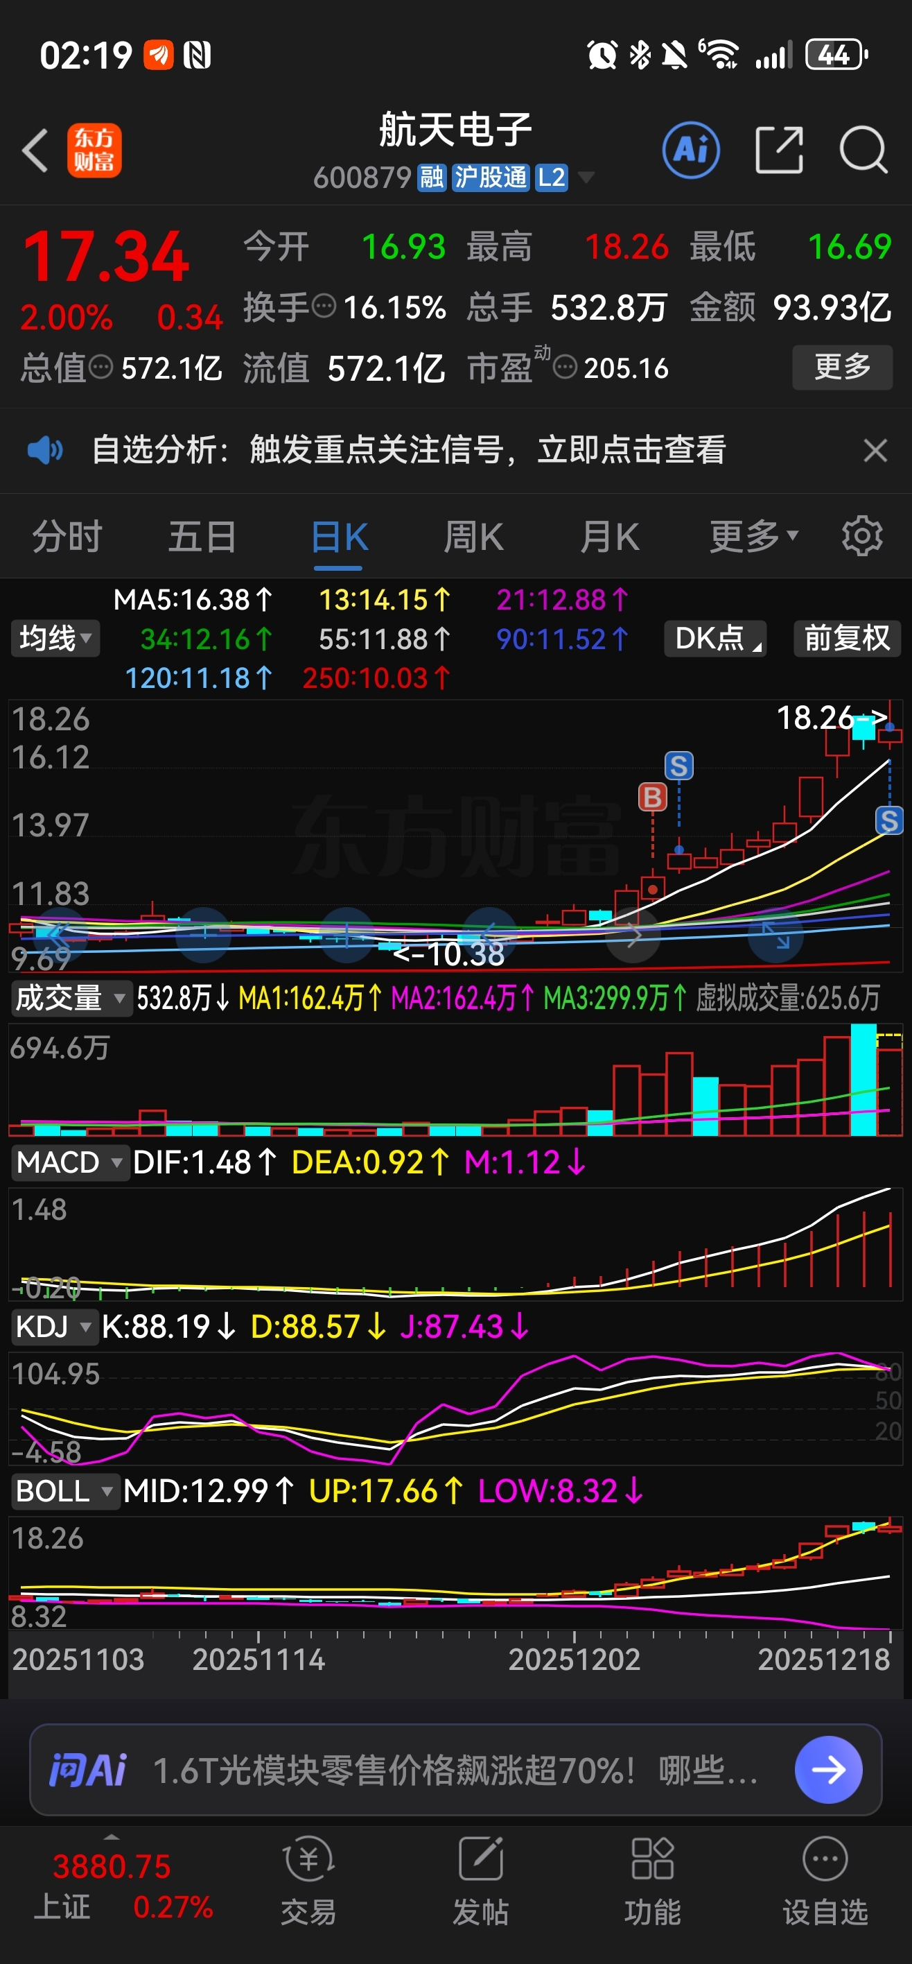Click the 更多 quote details button

pos(842,367)
